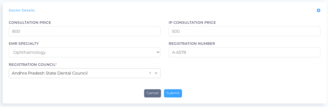Screen dimensions: 328x107
Task: Clear the selected Registration Council value
Action: (x=150, y=73)
